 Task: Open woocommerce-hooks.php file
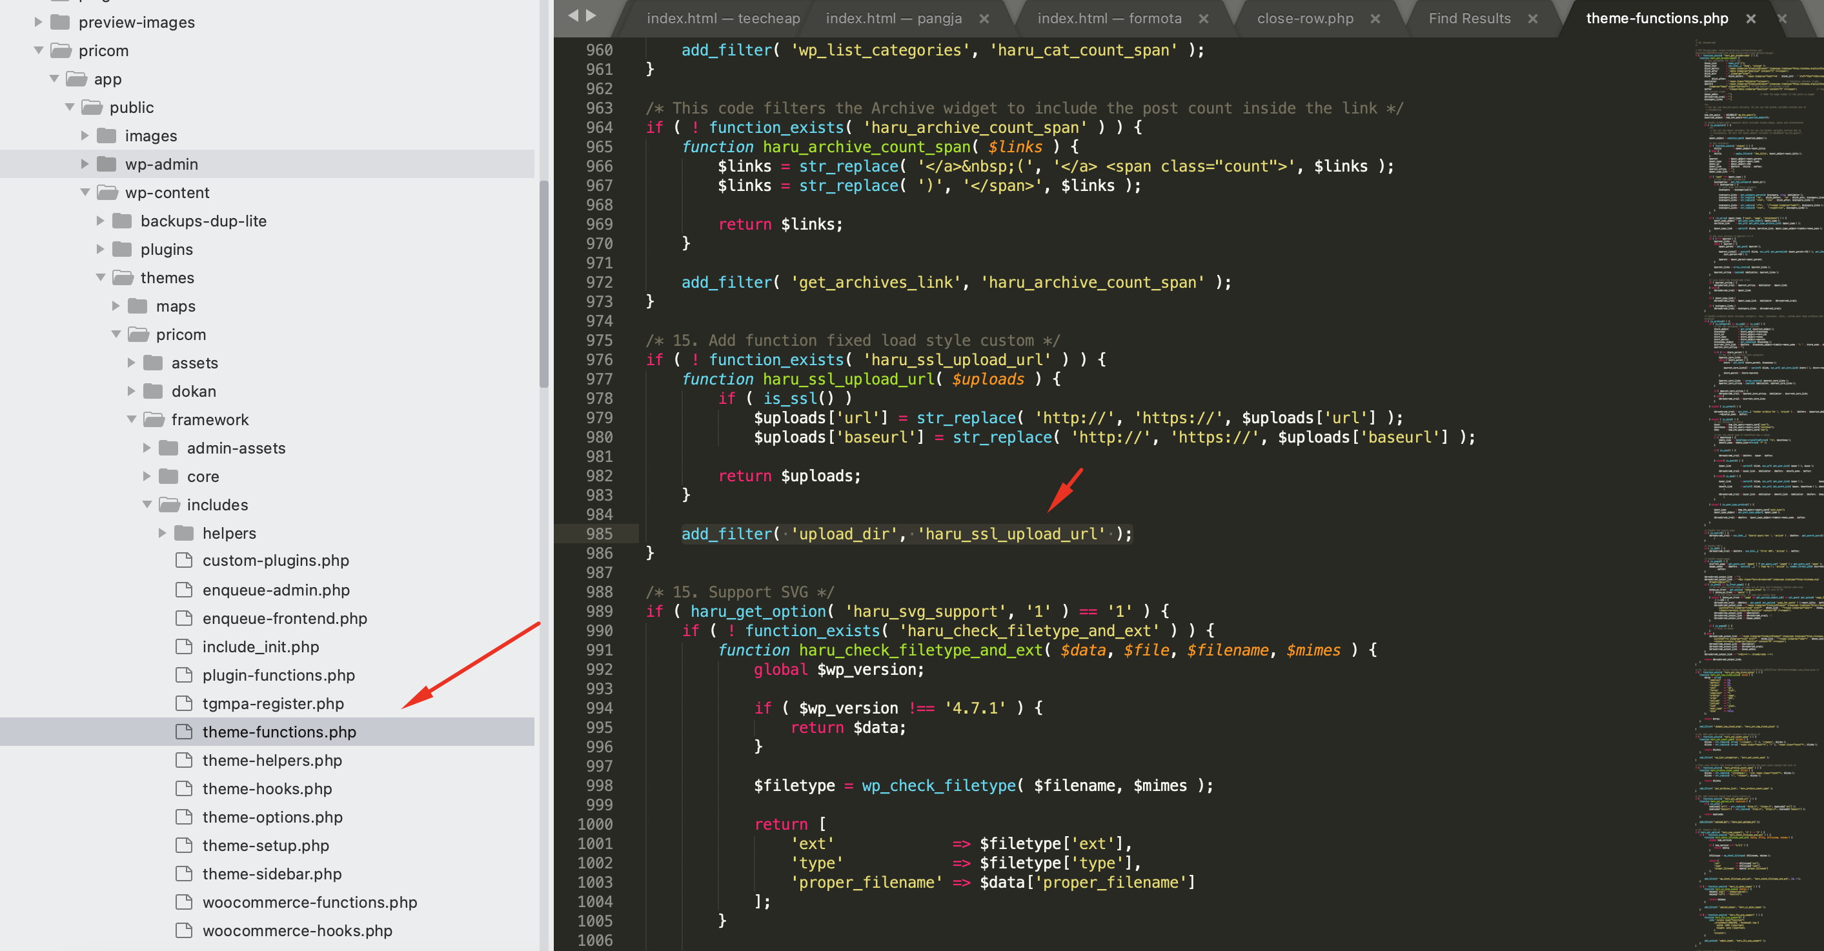click(x=298, y=930)
